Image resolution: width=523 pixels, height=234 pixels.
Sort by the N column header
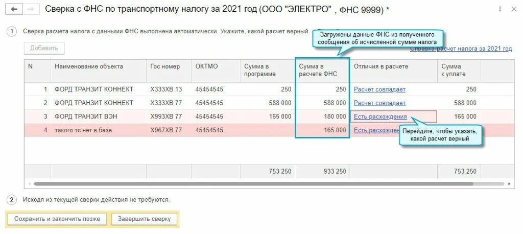(x=37, y=71)
